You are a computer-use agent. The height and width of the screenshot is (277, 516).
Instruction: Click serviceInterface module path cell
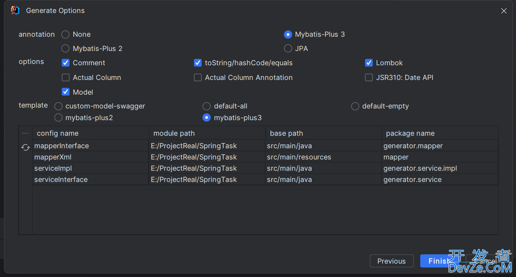click(x=207, y=179)
